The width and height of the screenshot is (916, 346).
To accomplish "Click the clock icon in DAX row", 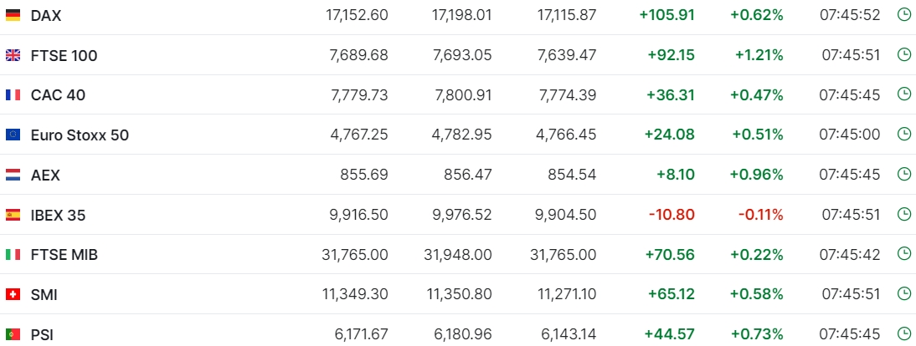I will coord(903,15).
